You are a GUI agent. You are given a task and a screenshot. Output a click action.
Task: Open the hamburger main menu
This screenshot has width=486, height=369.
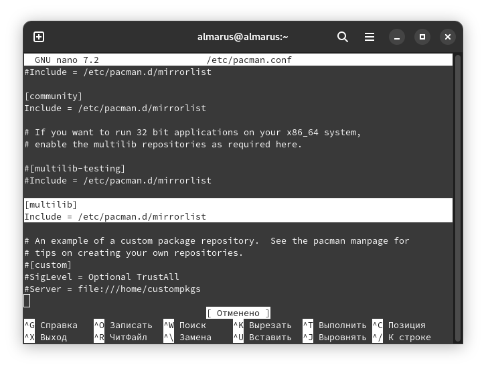click(370, 37)
